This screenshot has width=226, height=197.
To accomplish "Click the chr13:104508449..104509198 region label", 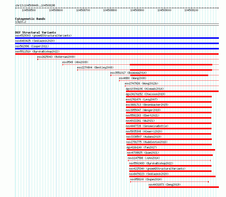I will pos(35,5).
